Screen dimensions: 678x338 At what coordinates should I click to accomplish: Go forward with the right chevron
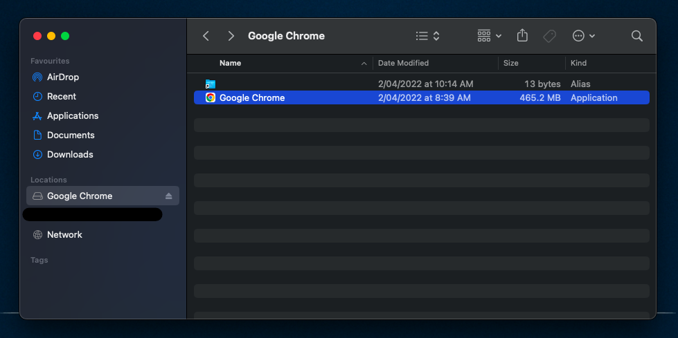click(x=231, y=36)
